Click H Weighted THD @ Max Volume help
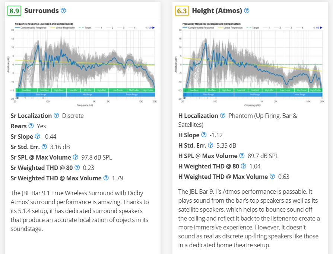This screenshot has width=333, height=254. (272, 177)
